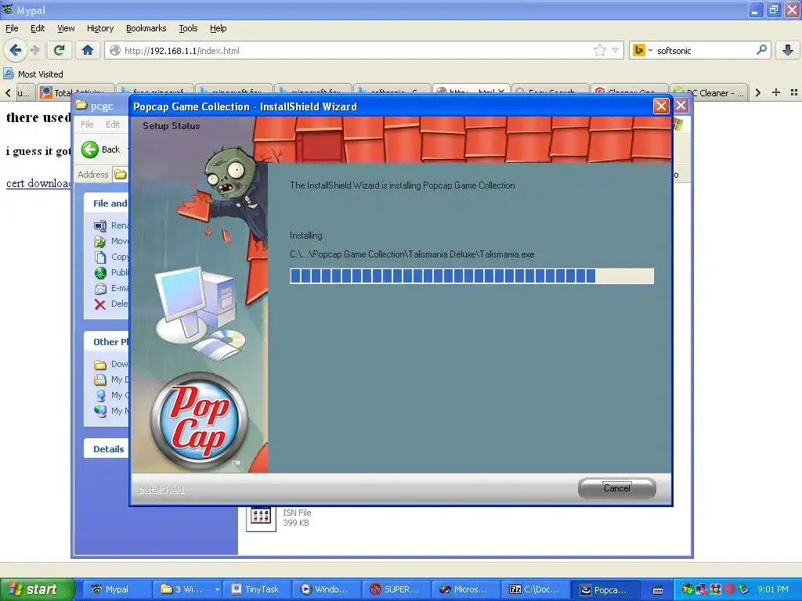Click the 9:01 PM system clock
This screenshot has height=601, width=802.
[772, 589]
